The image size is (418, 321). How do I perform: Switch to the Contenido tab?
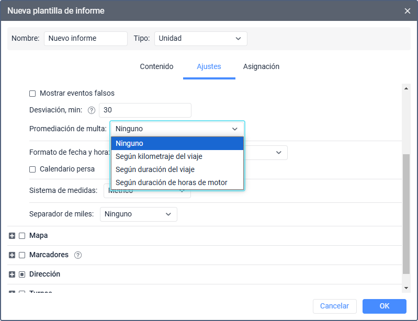tap(156, 67)
